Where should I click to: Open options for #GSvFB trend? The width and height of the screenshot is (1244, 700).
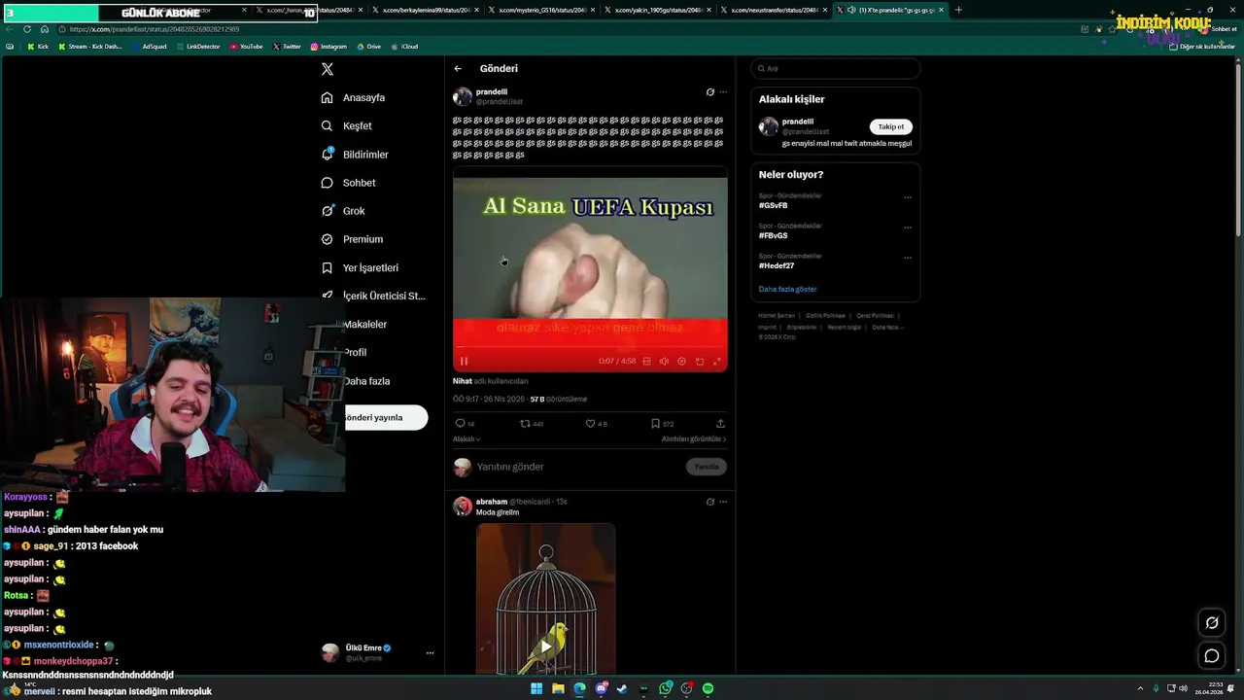tap(908, 197)
